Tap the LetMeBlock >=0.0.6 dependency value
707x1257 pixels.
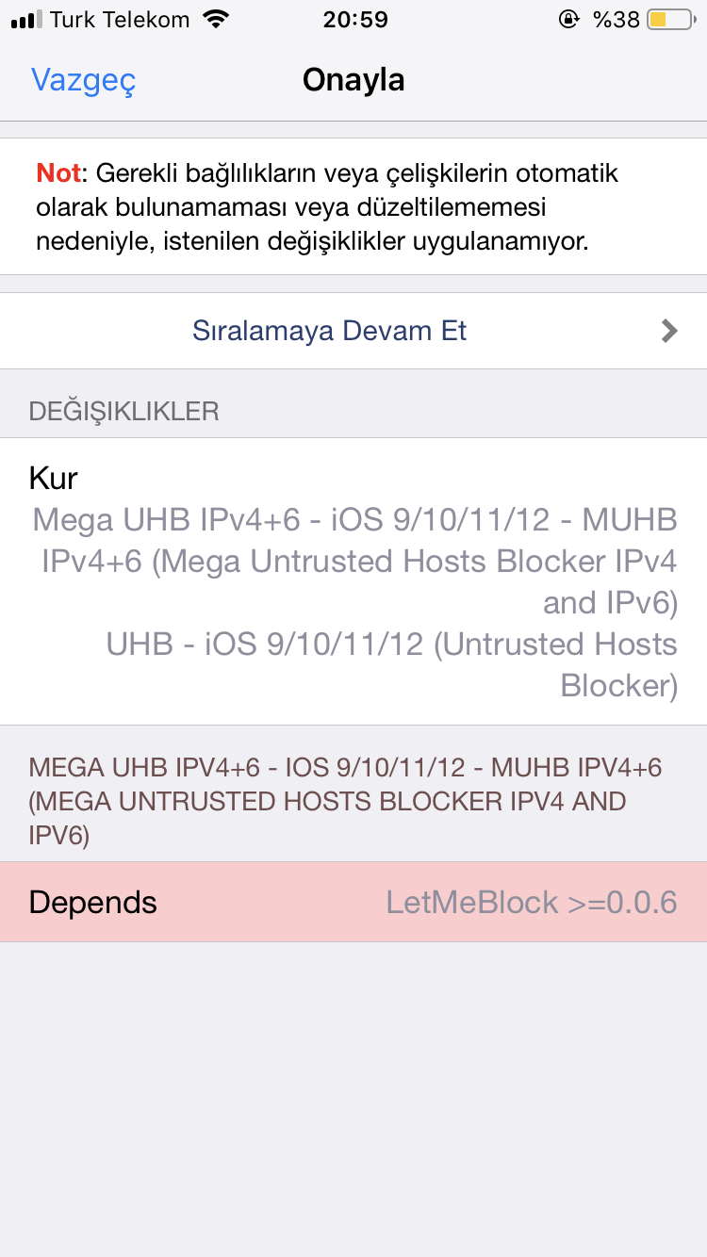coord(532,902)
